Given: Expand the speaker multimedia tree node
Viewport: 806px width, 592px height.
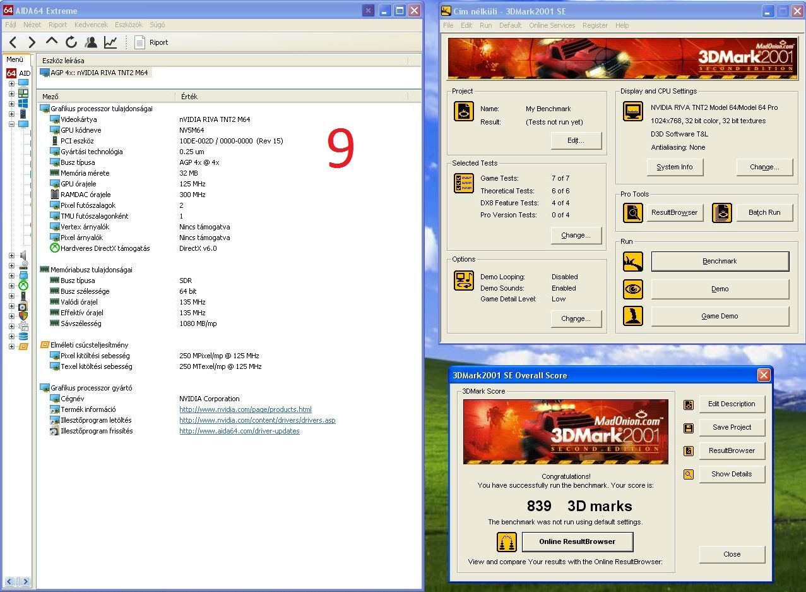Looking at the screenshot, I should (11, 255).
